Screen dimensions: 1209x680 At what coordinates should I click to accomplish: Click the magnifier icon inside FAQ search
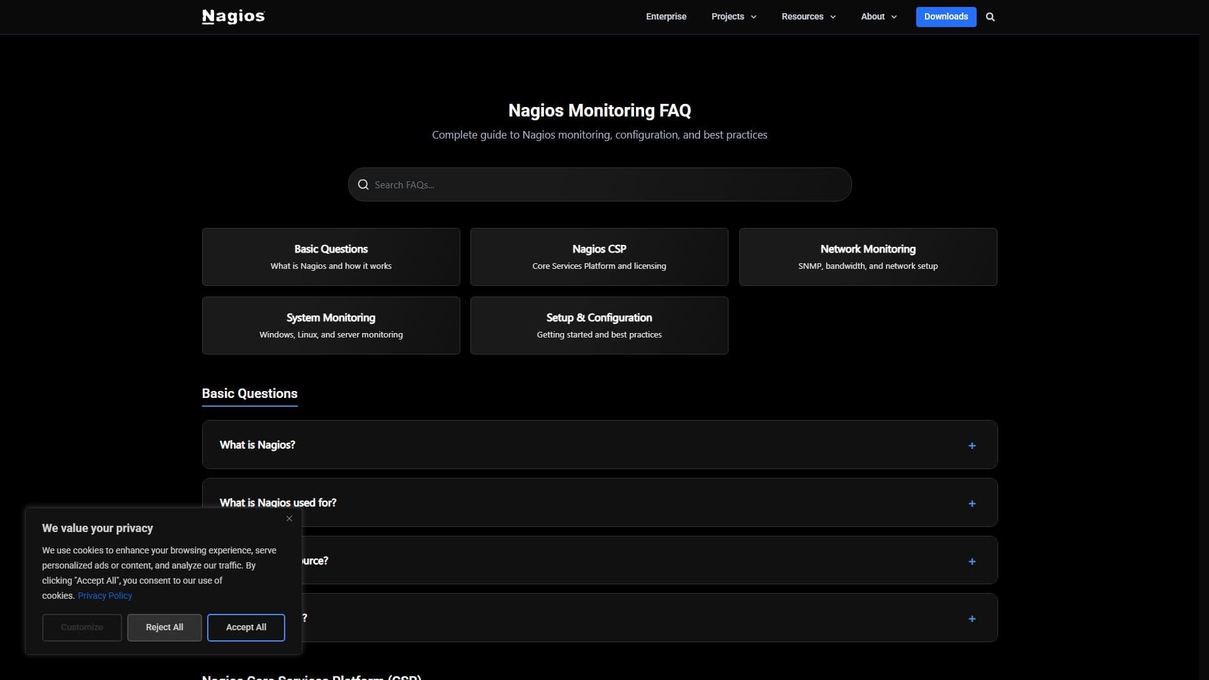pyautogui.click(x=363, y=184)
